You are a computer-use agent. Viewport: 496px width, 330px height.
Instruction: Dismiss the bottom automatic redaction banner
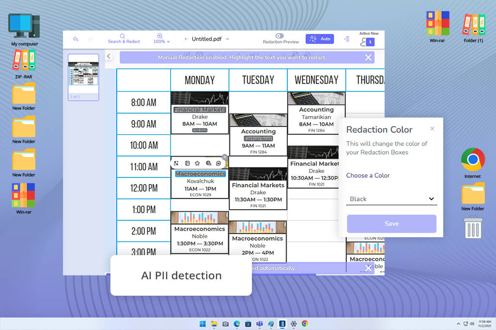point(368,268)
